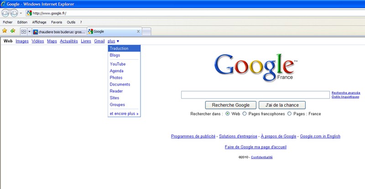
Task: Click the Vidéos link
Action: tap(38, 41)
